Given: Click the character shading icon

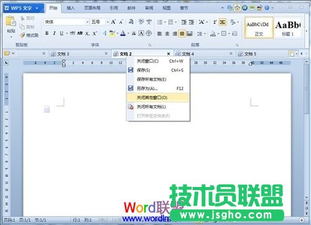Looking at the screenshot, I should (x=134, y=33).
